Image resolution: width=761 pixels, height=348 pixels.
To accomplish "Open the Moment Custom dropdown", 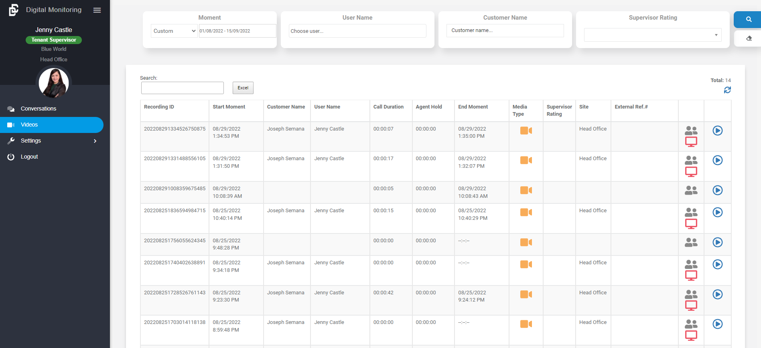I will [174, 31].
